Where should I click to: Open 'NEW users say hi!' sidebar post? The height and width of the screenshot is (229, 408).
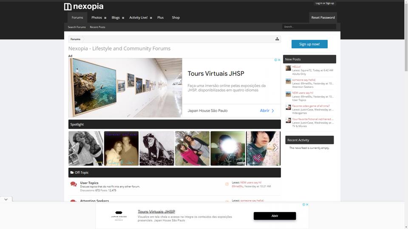point(303,93)
